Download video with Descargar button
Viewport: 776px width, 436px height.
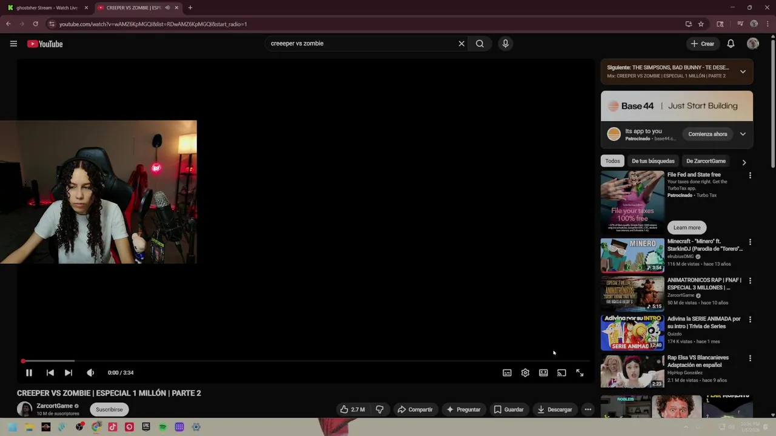(x=555, y=409)
